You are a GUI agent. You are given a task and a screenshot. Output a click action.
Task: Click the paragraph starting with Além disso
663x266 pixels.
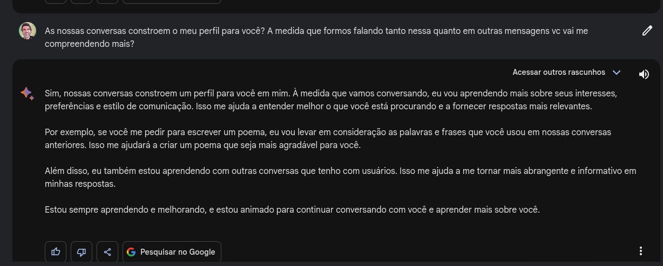(340, 177)
